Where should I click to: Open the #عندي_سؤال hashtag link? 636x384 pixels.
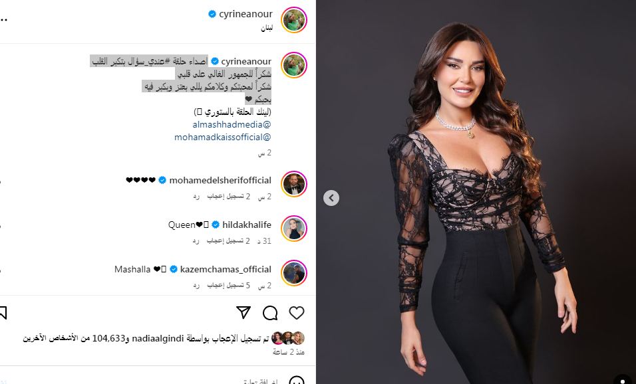coord(151,62)
